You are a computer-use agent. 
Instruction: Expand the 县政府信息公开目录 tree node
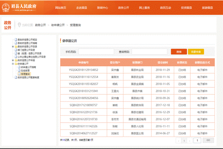[x=13, y=47]
